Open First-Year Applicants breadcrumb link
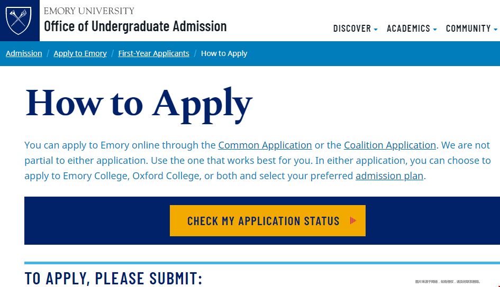500x287 pixels. pos(153,53)
